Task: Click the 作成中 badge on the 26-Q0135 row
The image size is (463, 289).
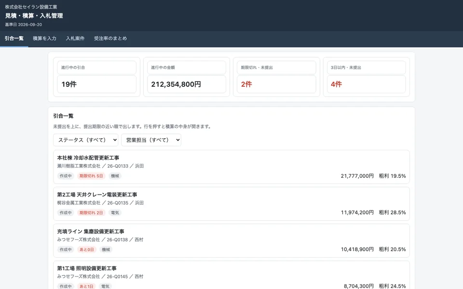Action: pyautogui.click(x=66, y=213)
